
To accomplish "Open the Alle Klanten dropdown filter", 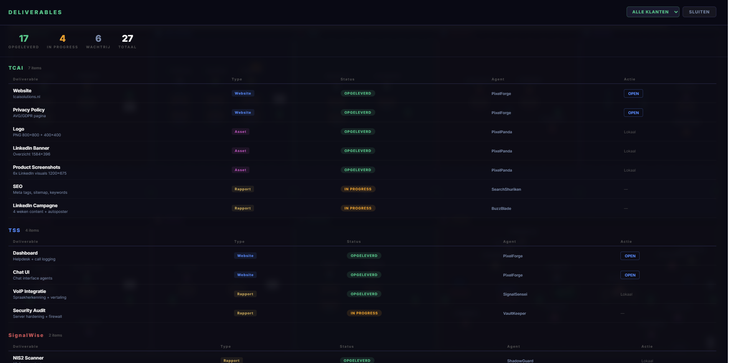I will pos(653,12).
